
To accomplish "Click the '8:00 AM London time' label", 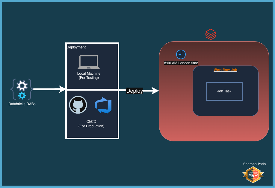I will click(x=181, y=63).
